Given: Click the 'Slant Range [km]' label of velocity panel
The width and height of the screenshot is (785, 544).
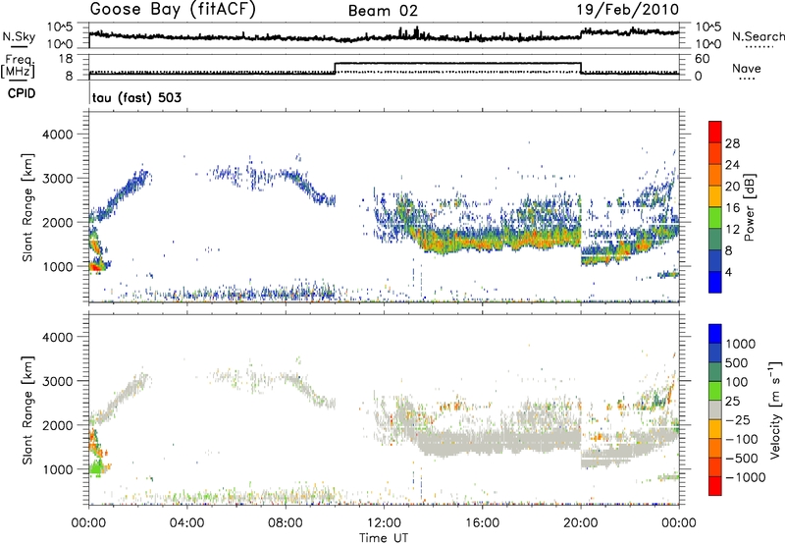Looking at the screenshot, I should point(27,409).
